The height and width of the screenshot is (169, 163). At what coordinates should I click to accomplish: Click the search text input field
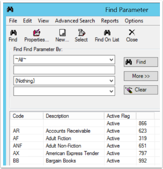64,70
